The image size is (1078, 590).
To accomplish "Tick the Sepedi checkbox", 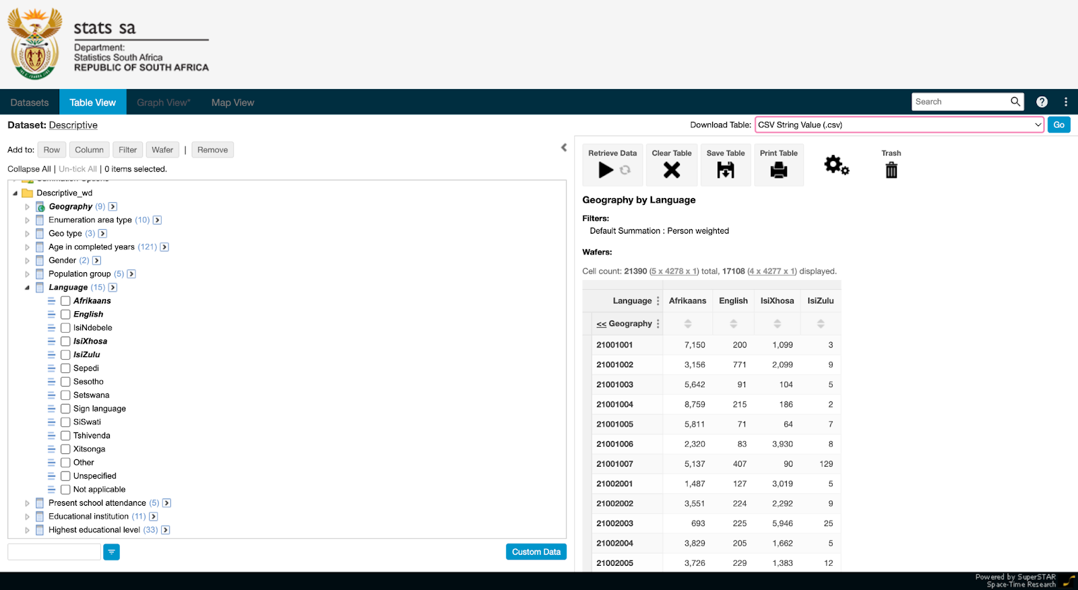I will [65, 368].
